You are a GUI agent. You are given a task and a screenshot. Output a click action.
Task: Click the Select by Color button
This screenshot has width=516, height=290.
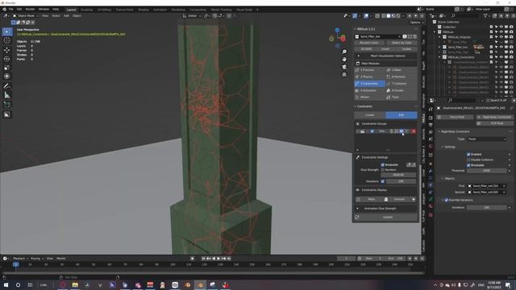pyautogui.click(x=402, y=43)
